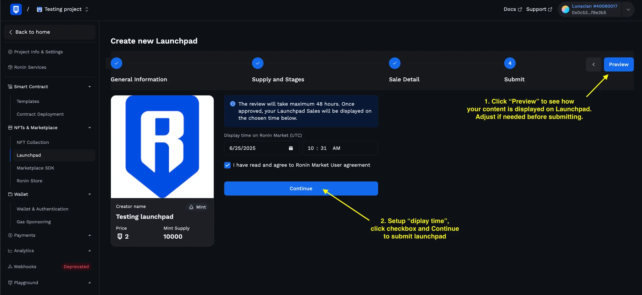Click the RON token icon beside price 2
642x295 pixels.
coord(120,237)
